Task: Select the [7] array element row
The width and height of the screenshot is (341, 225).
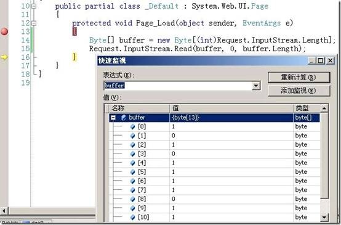Action: [x=214, y=190]
